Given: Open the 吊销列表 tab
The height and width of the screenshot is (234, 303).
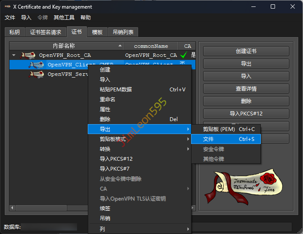Looking at the screenshot, I should (x=123, y=32).
